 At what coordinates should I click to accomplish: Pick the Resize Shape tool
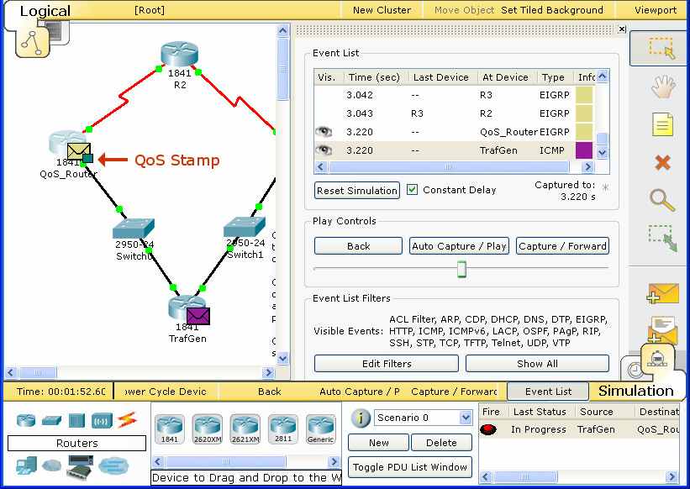click(x=662, y=238)
